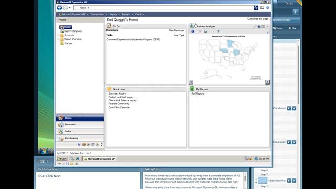Click the info icon in Business Analyzer toolbar

point(193,31)
